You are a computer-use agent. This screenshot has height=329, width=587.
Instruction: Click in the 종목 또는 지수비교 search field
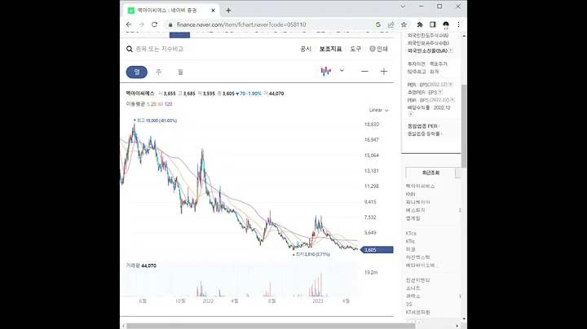[x=160, y=49]
